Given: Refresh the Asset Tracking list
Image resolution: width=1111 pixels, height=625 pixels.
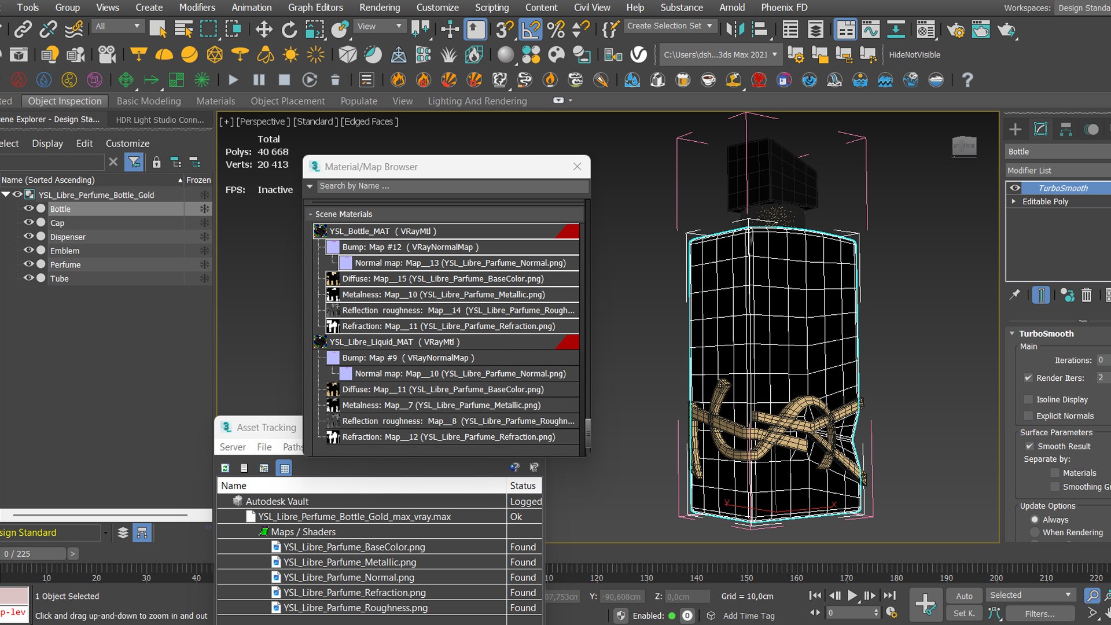Looking at the screenshot, I should click(x=225, y=468).
